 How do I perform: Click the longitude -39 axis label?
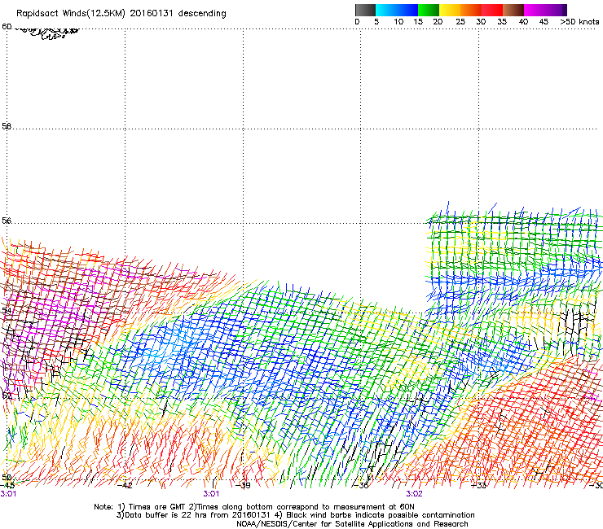tap(243, 485)
